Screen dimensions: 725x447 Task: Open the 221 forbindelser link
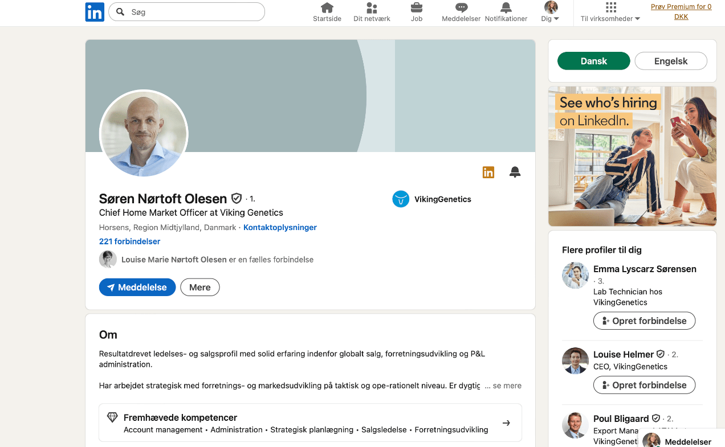pyautogui.click(x=129, y=241)
